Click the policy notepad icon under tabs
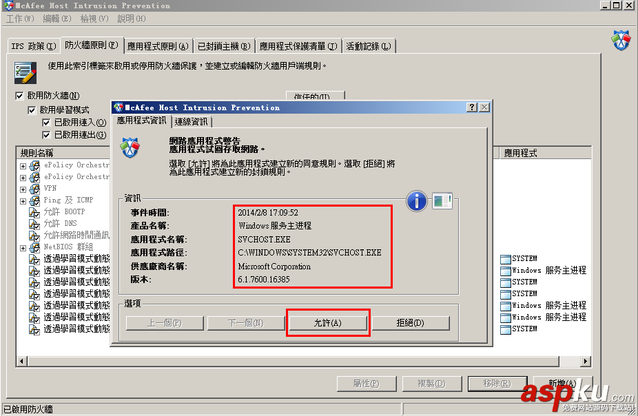This screenshot has height=416, width=638. pos(25,73)
